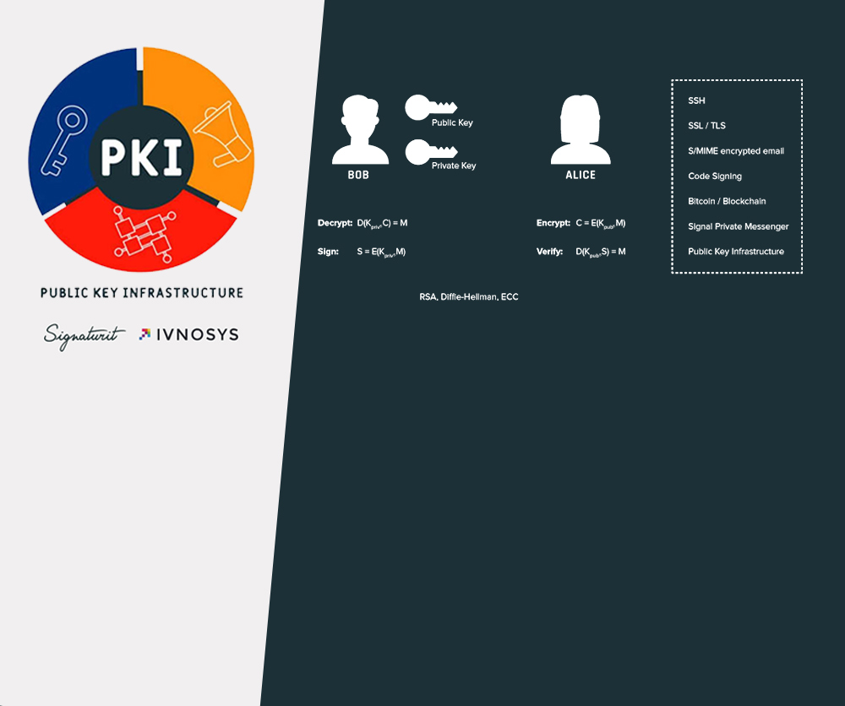Click the blockchain nodes icon in red segment

pyautogui.click(x=143, y=234)
